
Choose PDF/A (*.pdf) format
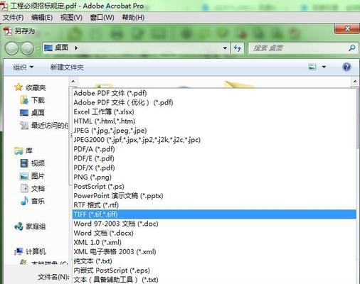click(x=214, y=149)
